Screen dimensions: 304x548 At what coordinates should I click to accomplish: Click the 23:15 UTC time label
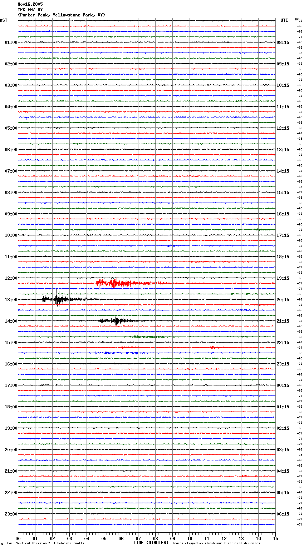pos(283,364)
